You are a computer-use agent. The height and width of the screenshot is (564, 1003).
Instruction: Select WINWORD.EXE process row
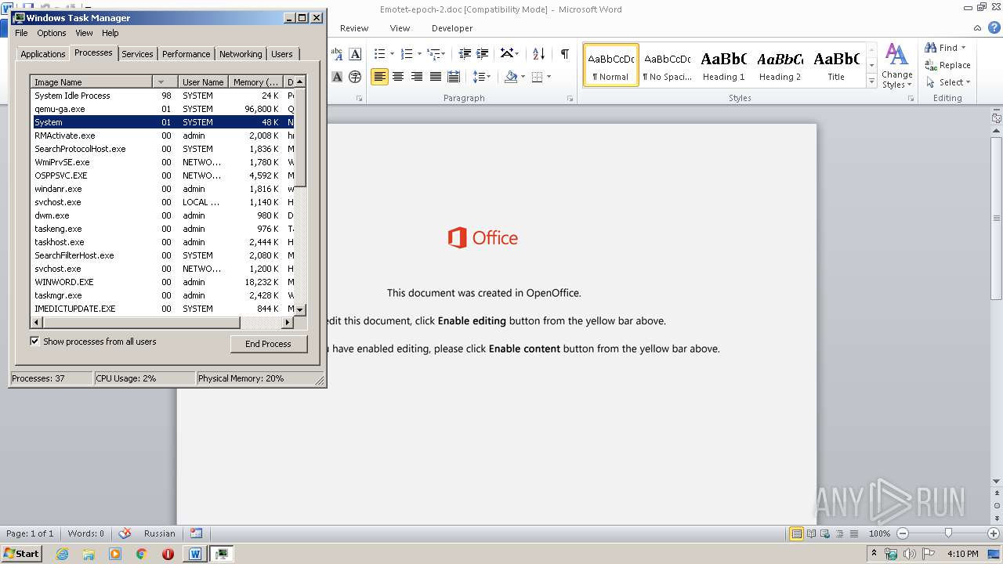tap(163, 282)
